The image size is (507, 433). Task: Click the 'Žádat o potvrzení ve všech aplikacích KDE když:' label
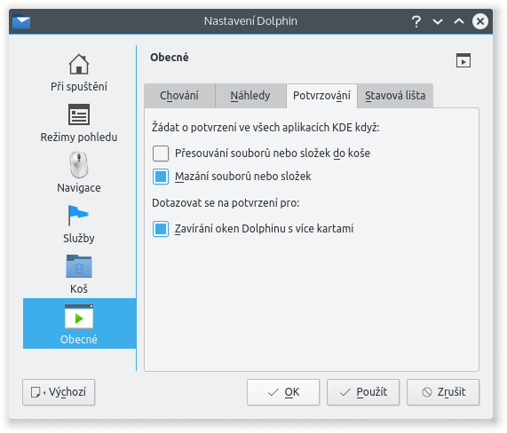pos(265,127)
